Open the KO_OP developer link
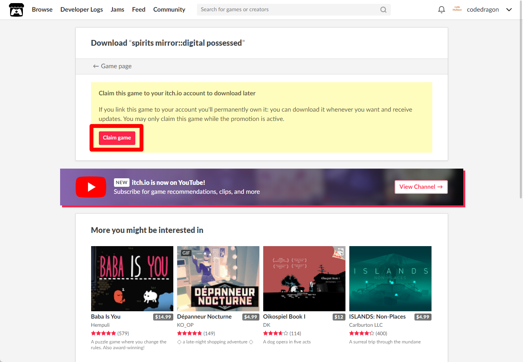The width and height of the screenshot is (523, 362). [185, 325]
